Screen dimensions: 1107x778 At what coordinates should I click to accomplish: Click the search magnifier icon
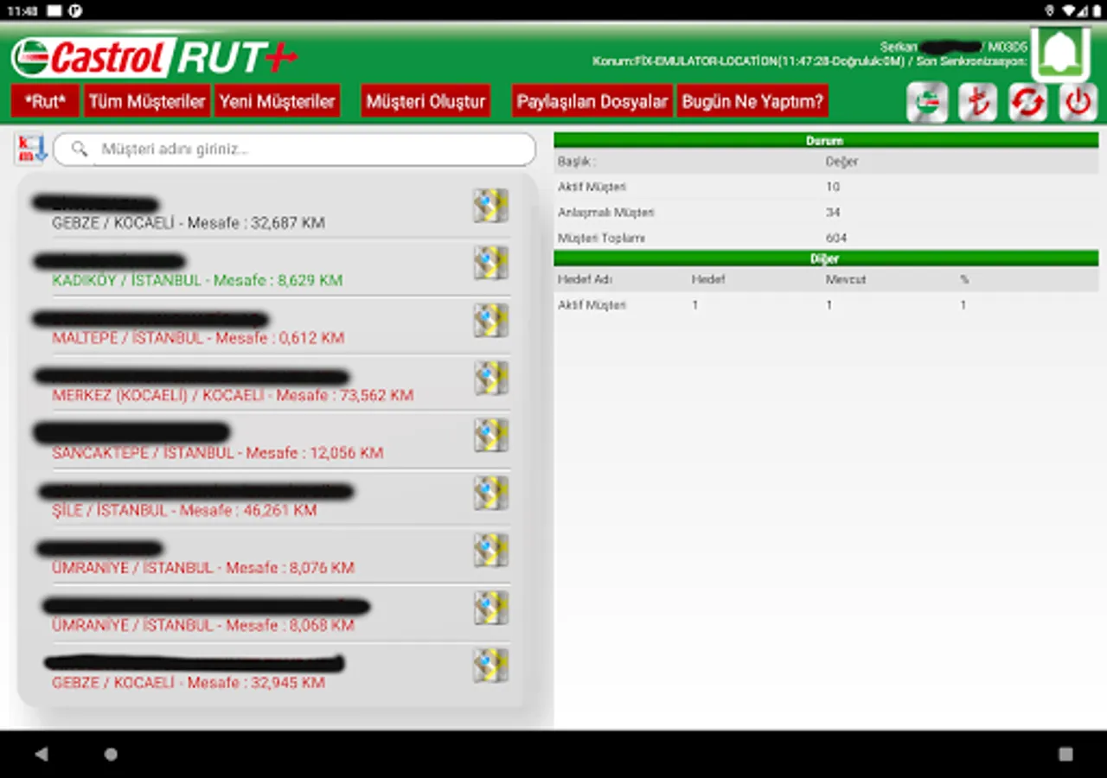80,149
